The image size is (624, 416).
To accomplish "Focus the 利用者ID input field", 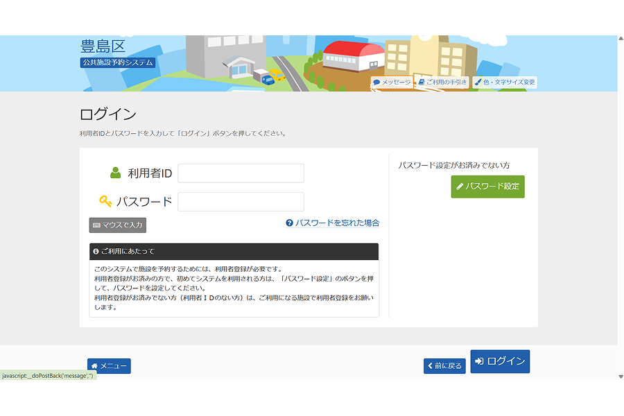I will point(241,173).
